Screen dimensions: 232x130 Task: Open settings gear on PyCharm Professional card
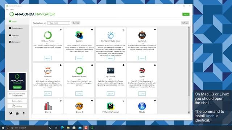(123, 101)
